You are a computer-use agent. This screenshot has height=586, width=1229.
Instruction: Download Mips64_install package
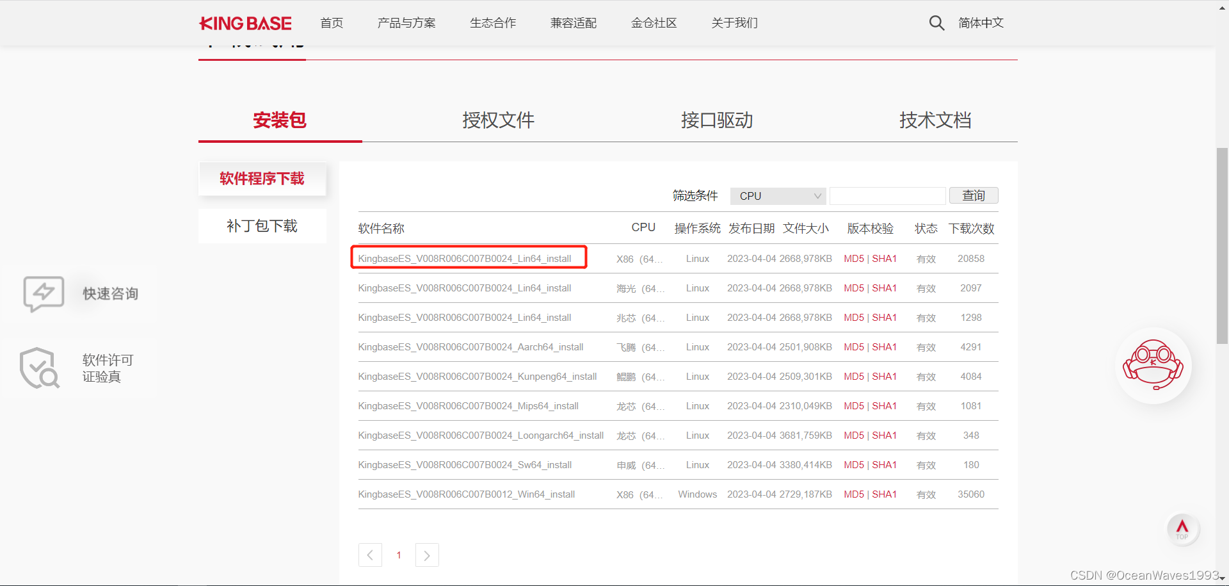coord(468,406)
